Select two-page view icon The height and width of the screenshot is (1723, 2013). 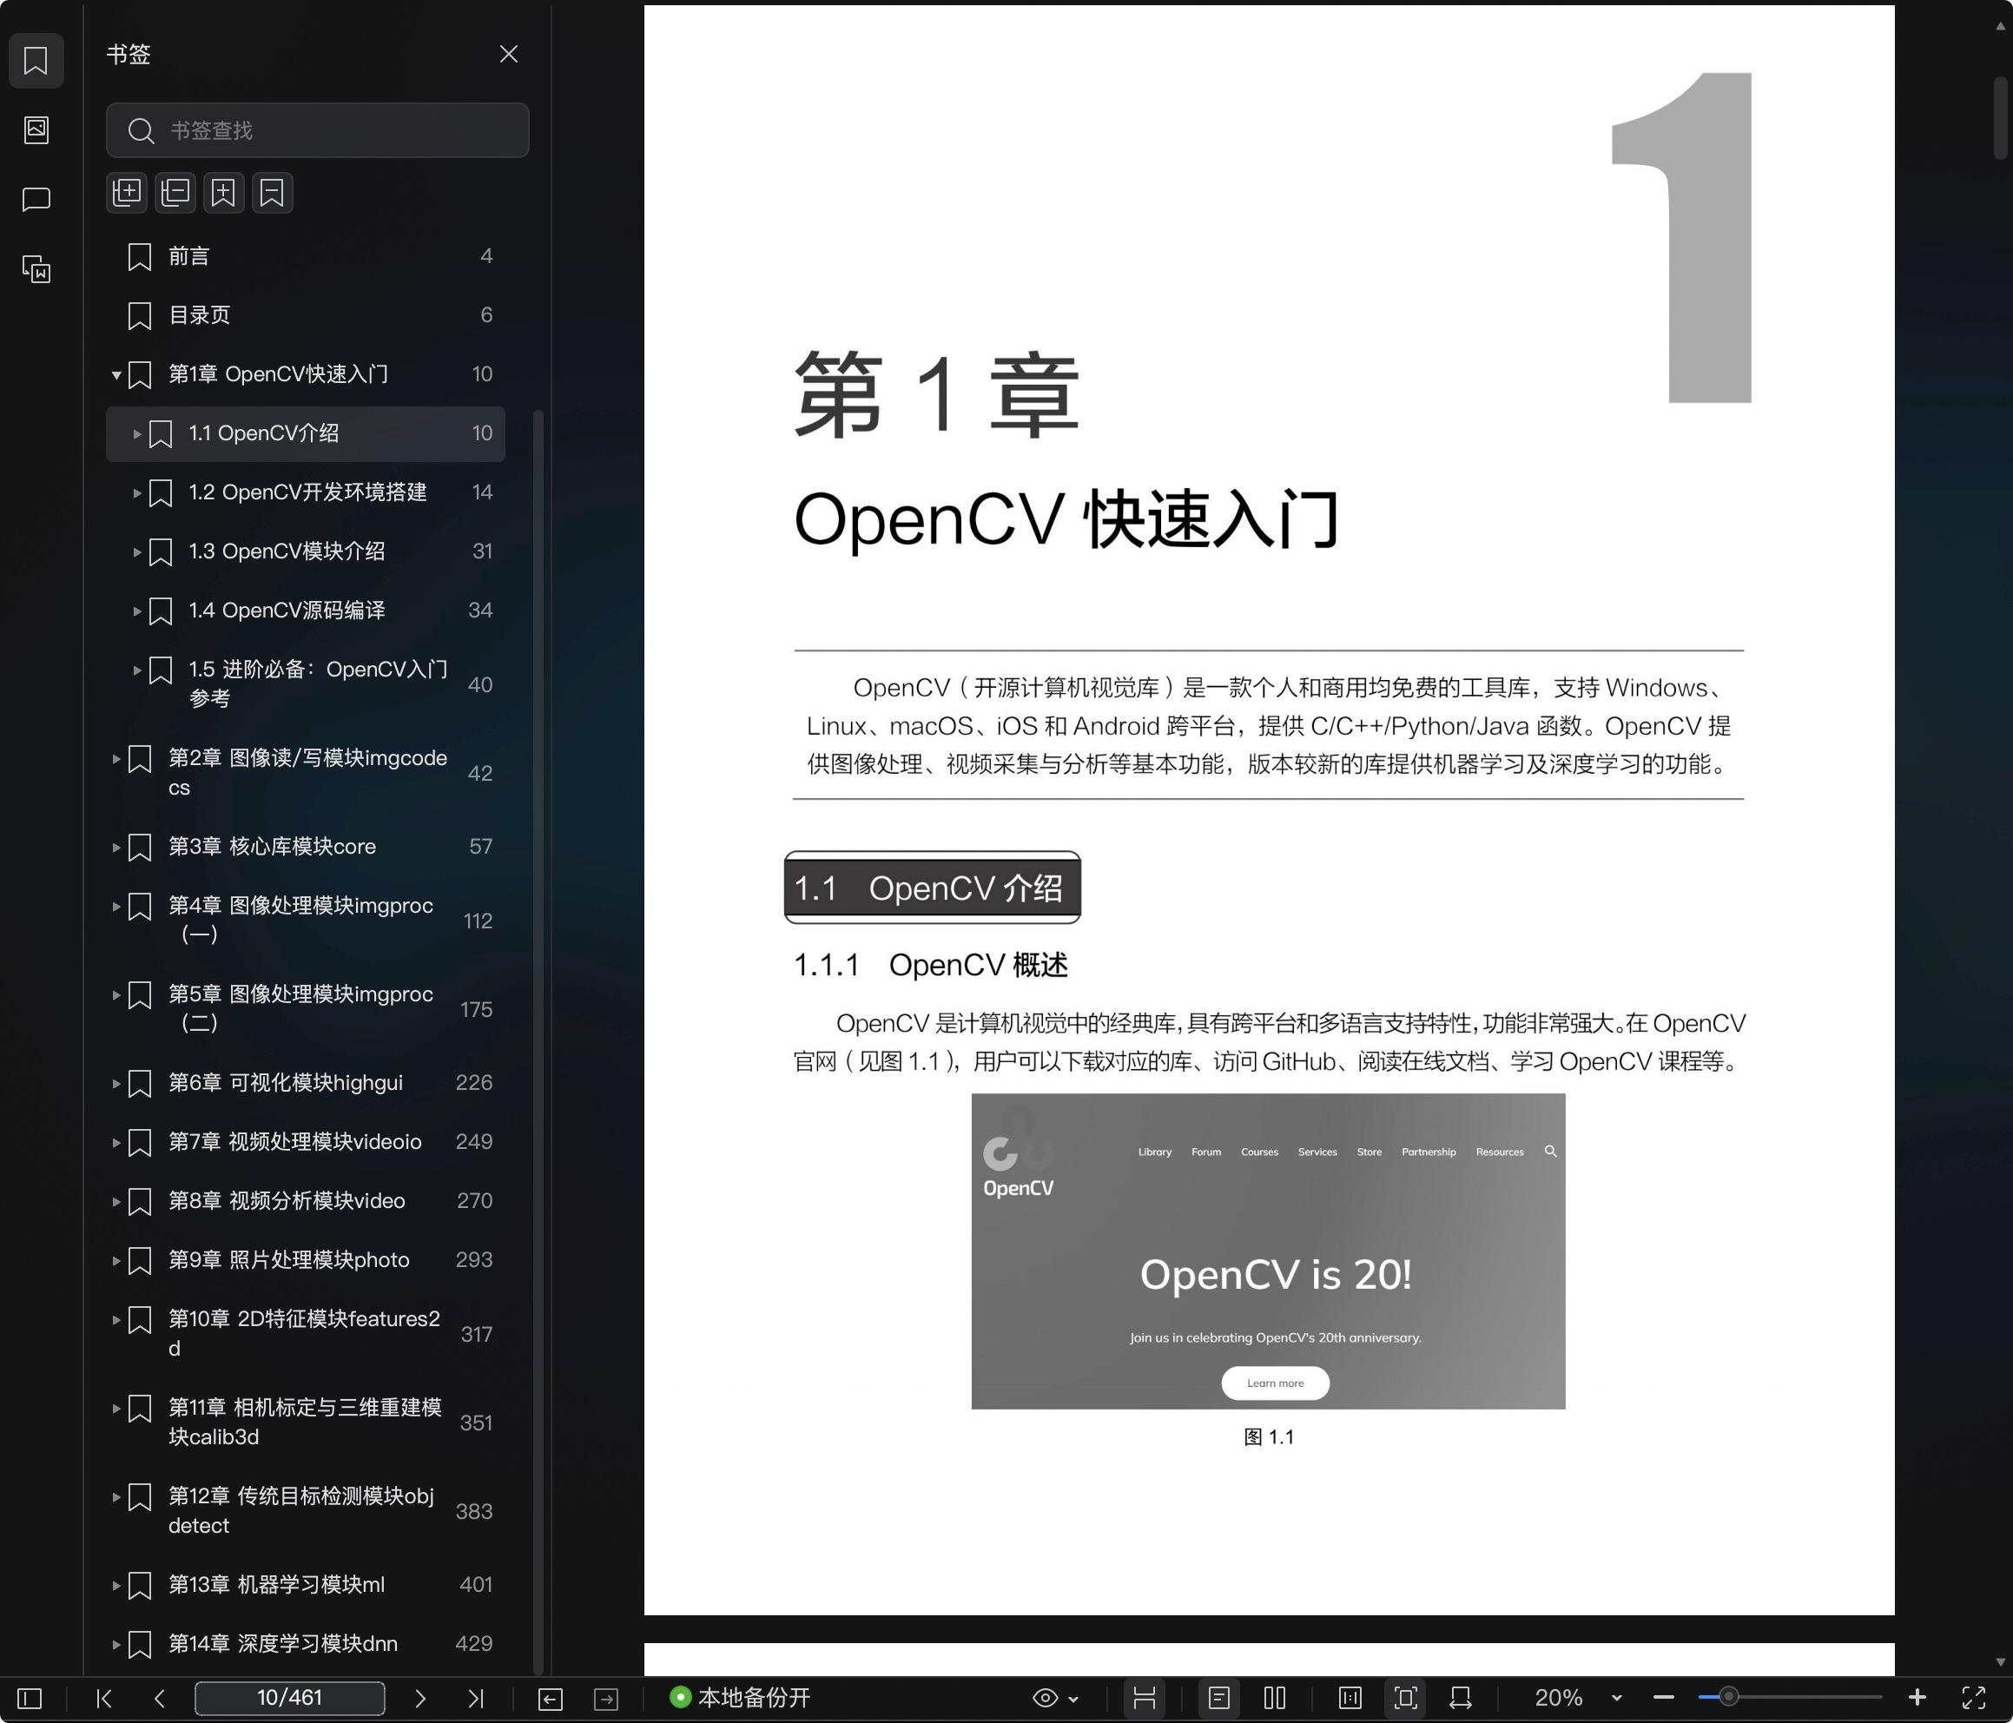tap(1275, 1698)
